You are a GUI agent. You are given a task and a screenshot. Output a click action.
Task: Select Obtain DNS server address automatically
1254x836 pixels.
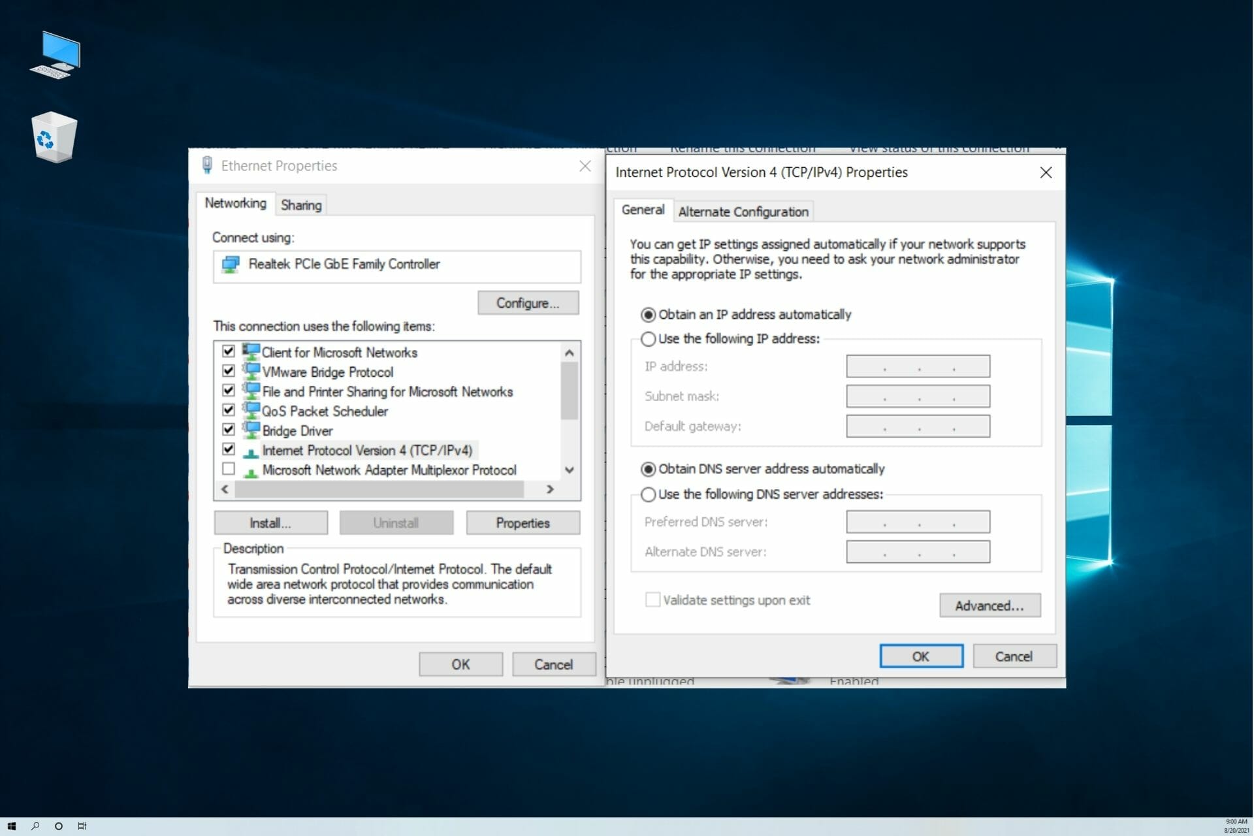[648, 470]
